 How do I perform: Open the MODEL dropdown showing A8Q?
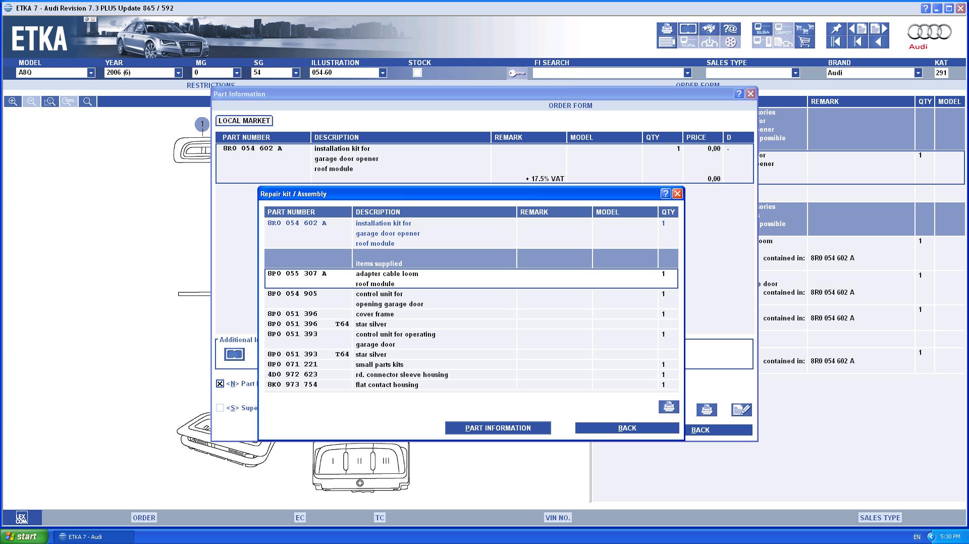click(x=91, y=73)
